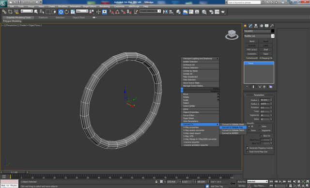Apply the Shell modifier button
Screen dimensions: 310x188
point(266,49)
